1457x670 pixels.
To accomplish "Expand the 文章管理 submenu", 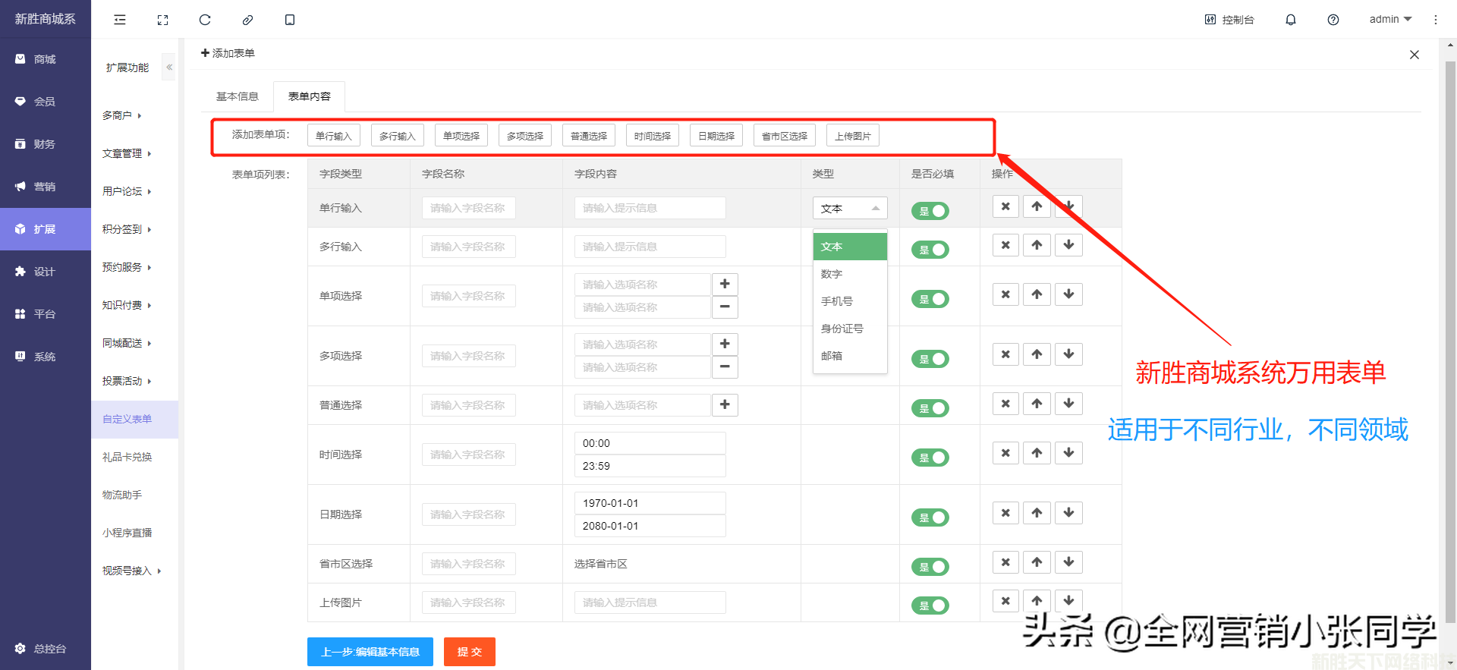I will [x=127, y=153].
